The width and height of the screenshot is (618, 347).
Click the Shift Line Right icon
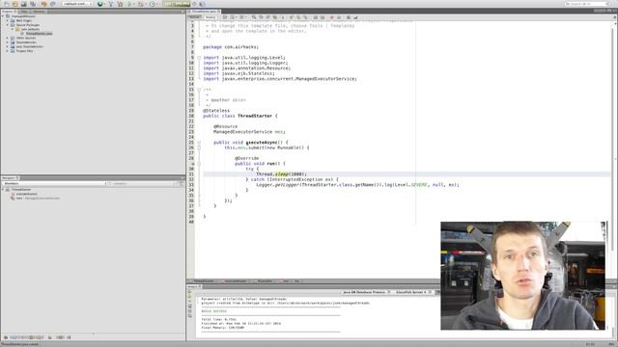pos(322,17)
